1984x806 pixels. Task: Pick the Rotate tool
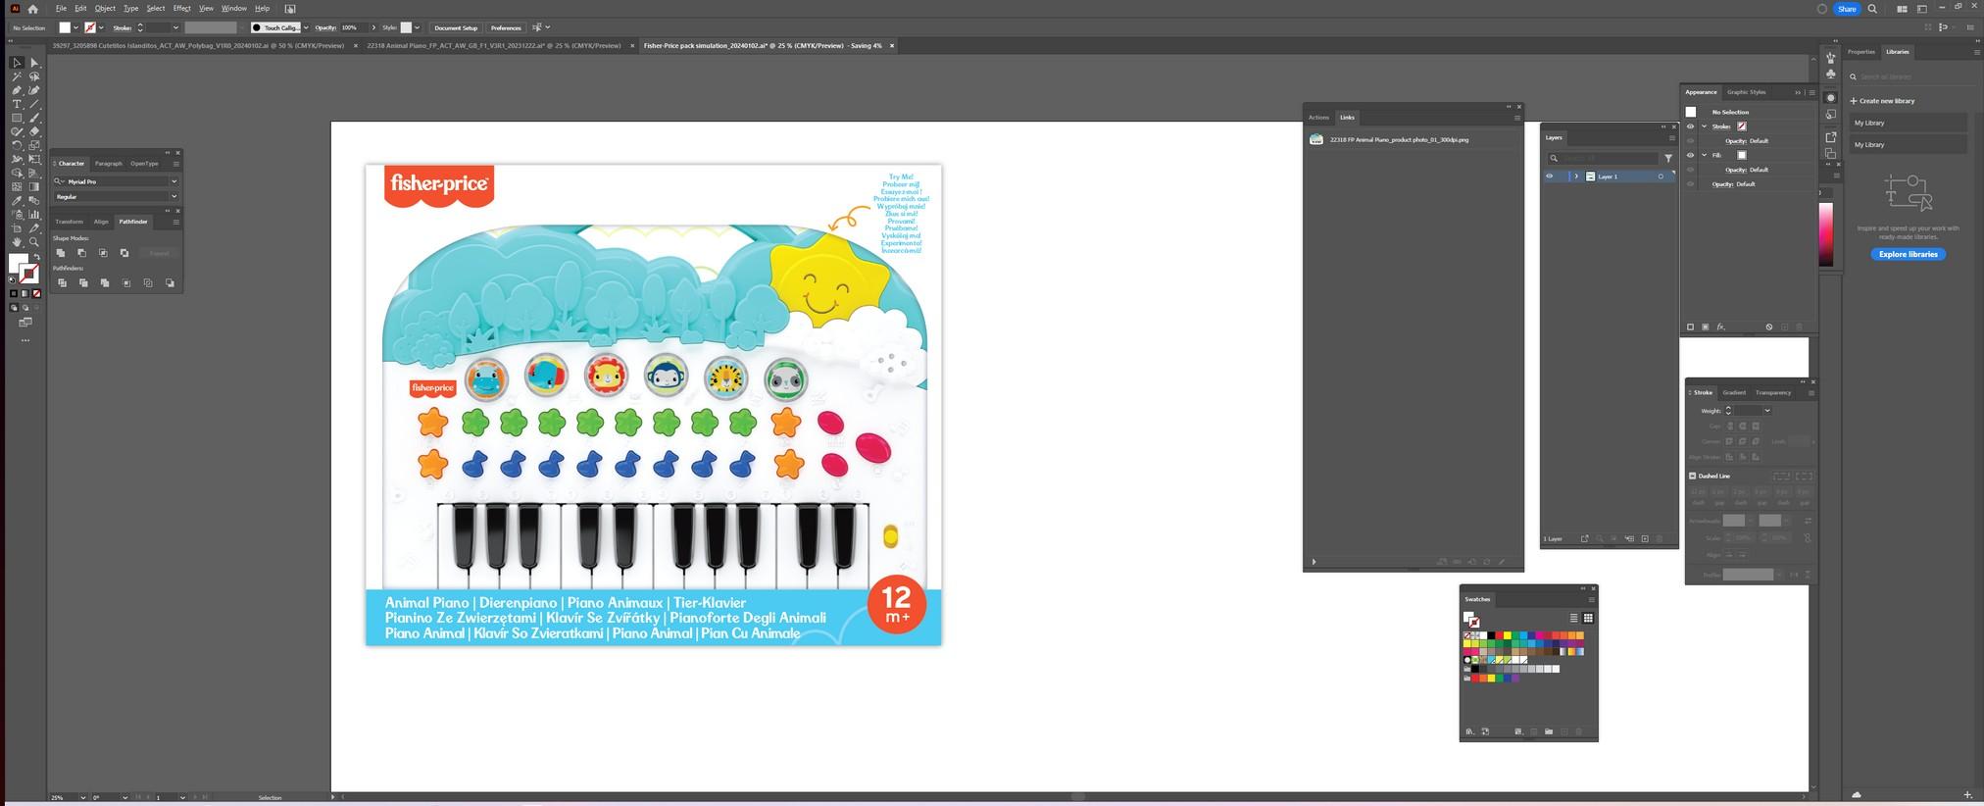pos(17,145)
